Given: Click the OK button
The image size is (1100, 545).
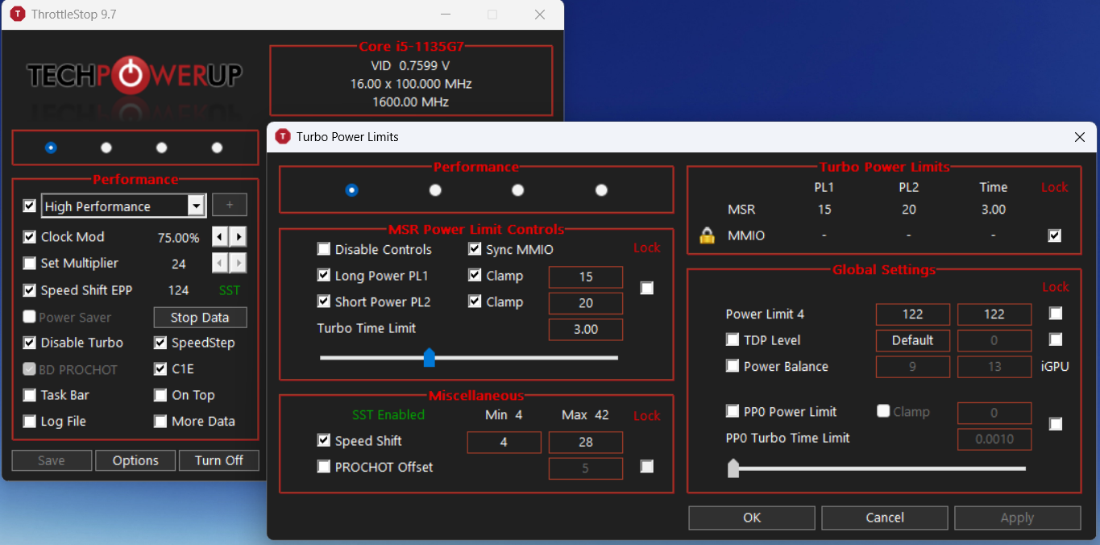Looking at the screenshot, I should pos(752,518).
